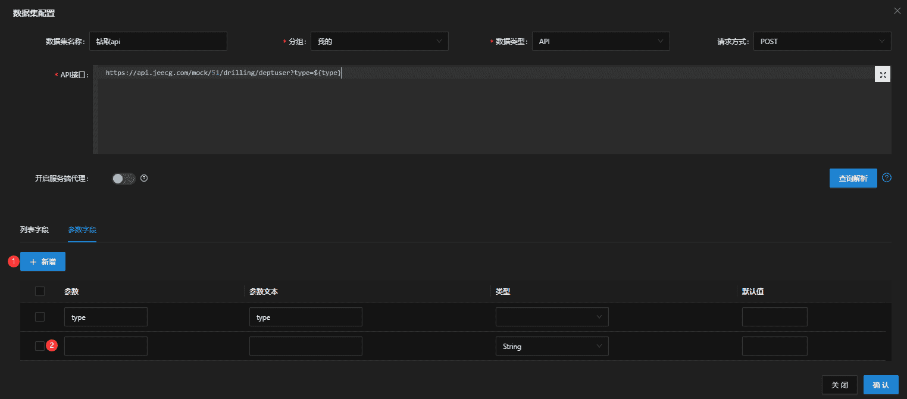Viewport: 907px width, 399px height.
Task: Click the 数据集名称 input field
Action: (158, 41)
